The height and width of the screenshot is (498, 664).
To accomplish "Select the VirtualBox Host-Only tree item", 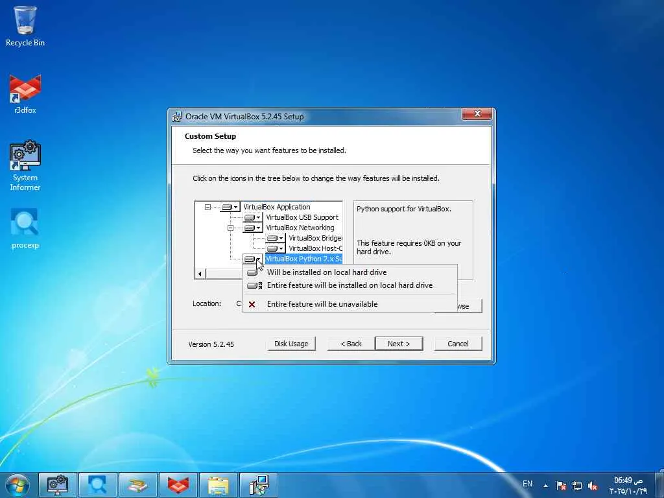I will tap(315, 248).
